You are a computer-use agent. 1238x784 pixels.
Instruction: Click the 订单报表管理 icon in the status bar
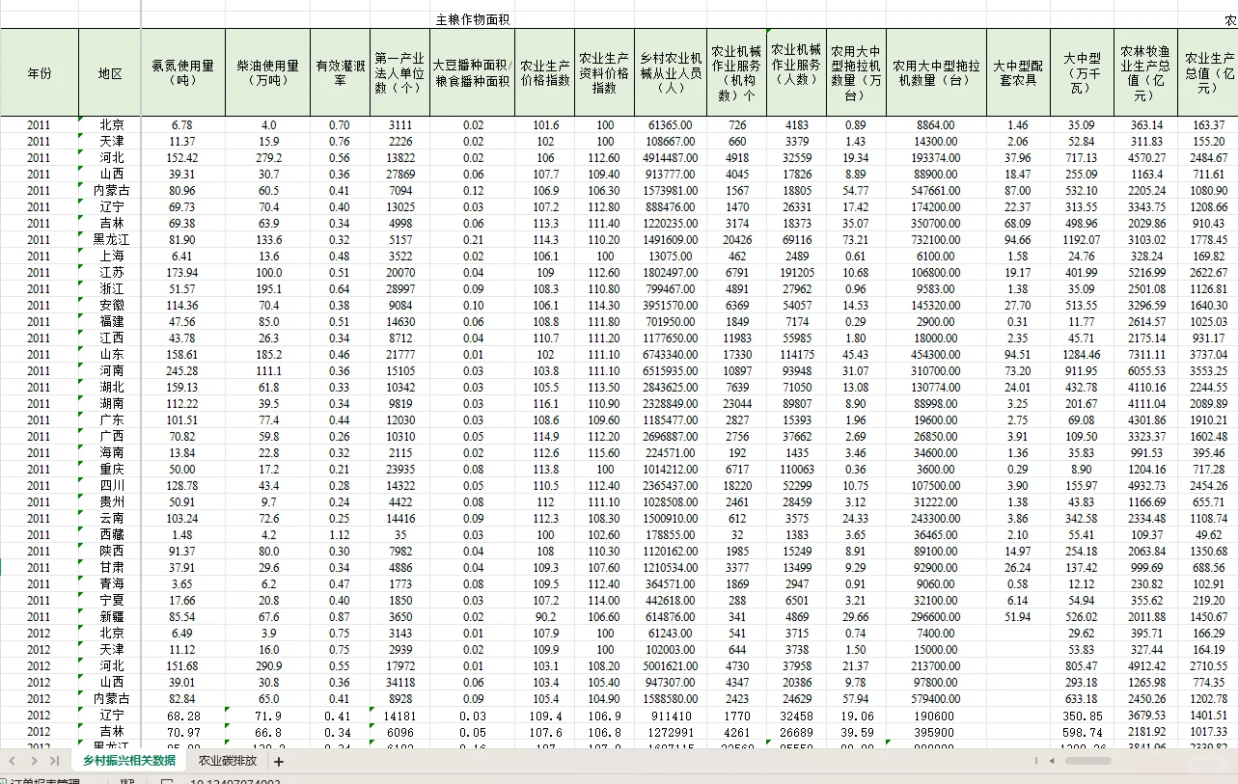pyautogui.click(x=7, y=779)
